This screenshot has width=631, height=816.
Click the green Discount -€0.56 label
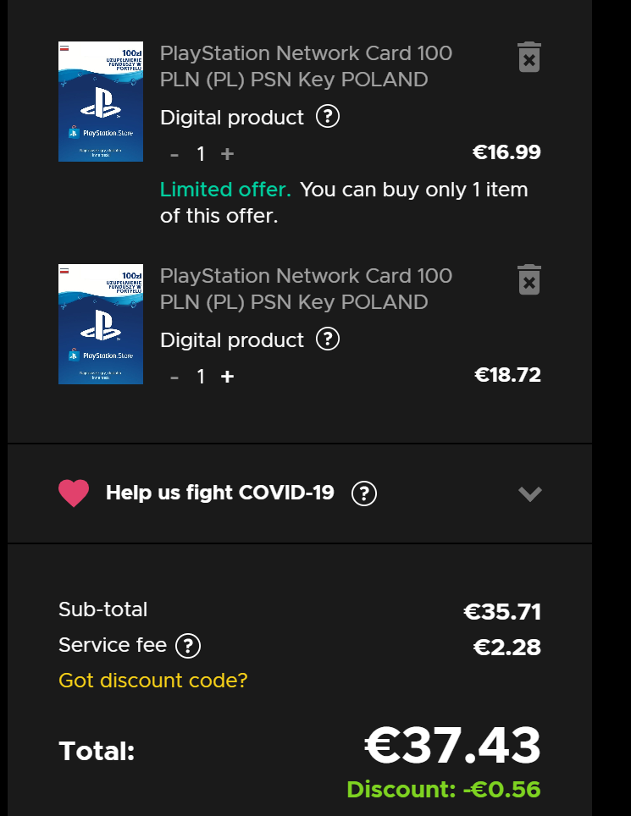point(444,790)
